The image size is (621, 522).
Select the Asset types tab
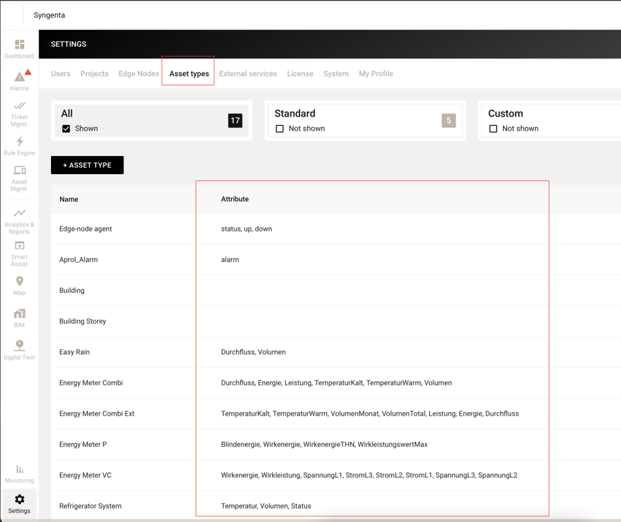coord(189,74)
